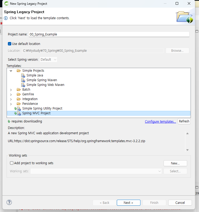Image resolution: width=199 pixels, height=212 pixels.
Task: Collapse the Simple Projects tree node
Action: (11, 71)
